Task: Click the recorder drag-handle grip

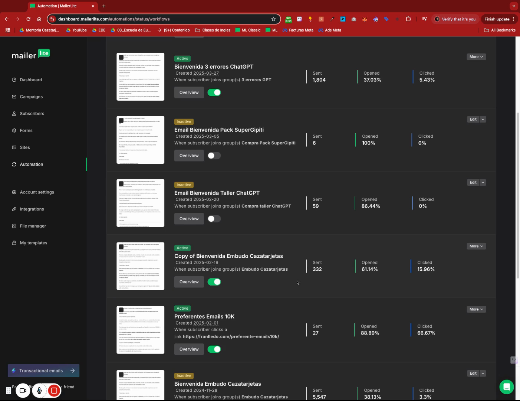Action: pyautogui.click(x=9, y=391)
